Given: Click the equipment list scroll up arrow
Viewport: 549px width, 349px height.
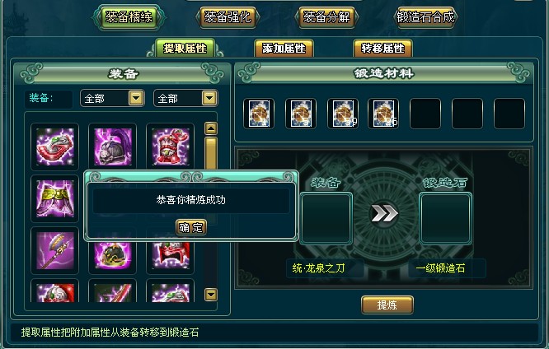Looking at the screenshot, I should pyautogui.click(x=211, y=128).
